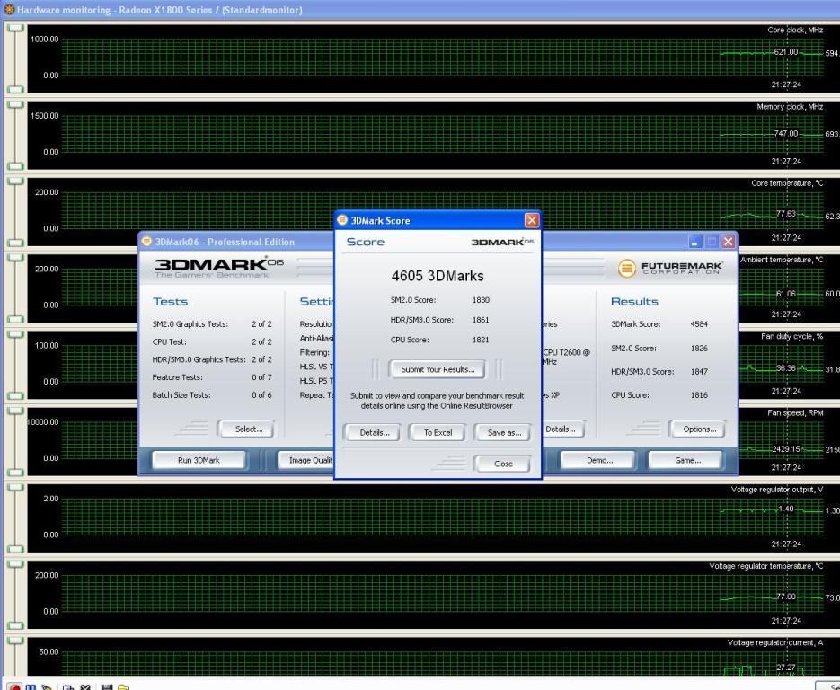The image size is (840, 690).
Task: Grab the top scale handle of the Ambient temperature graph
Action: tap(15, 258)
